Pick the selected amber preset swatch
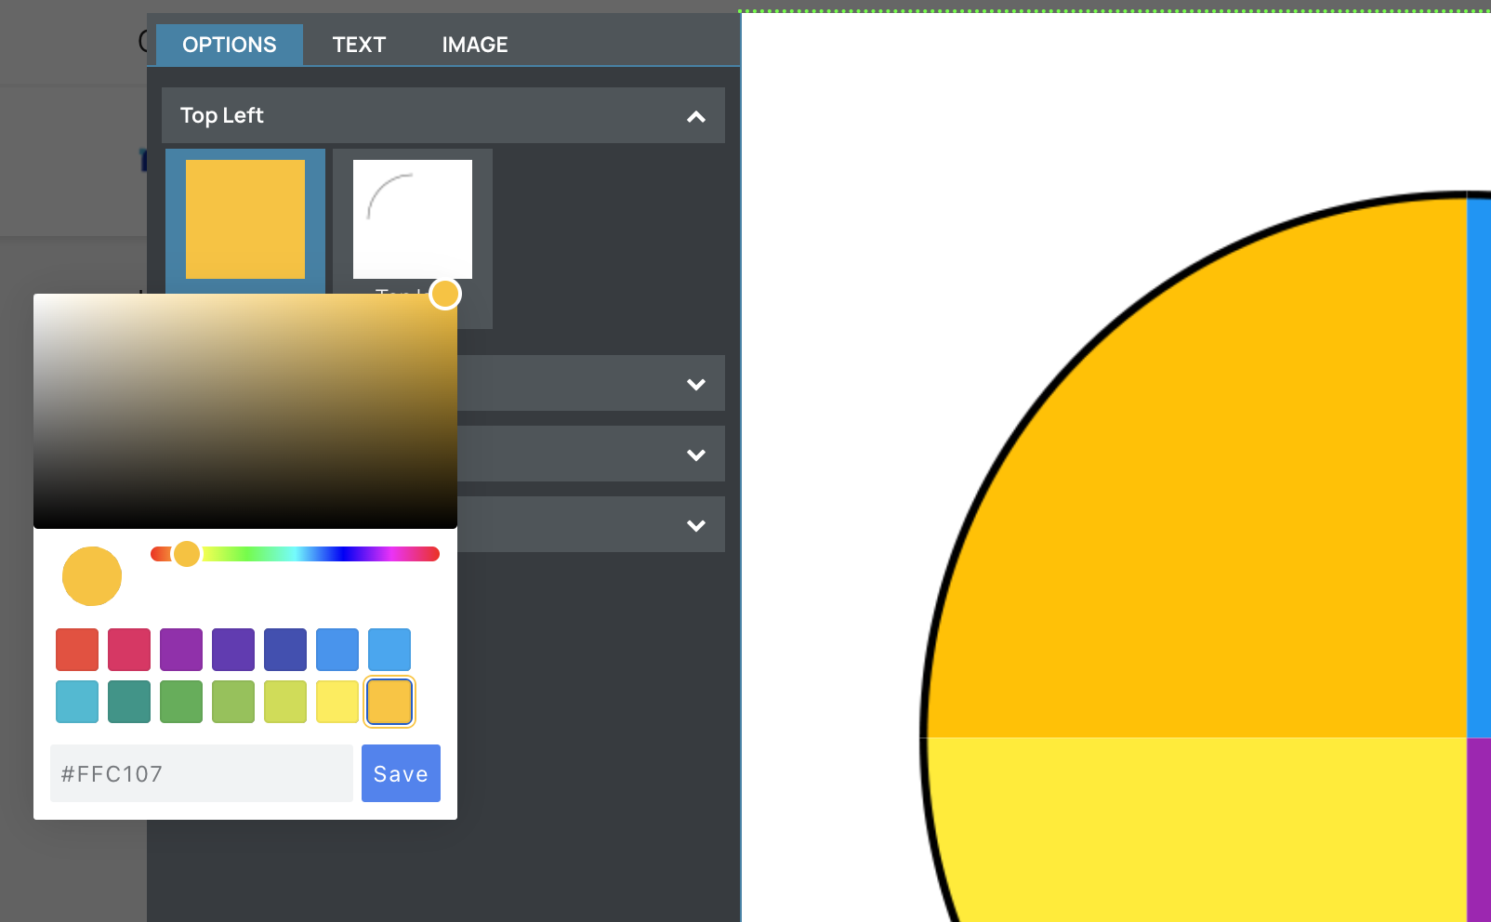The width and height of the screenshot is (1491, 922). pos(389,702)
